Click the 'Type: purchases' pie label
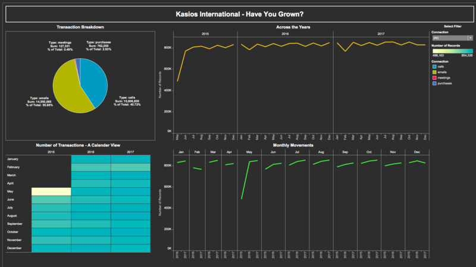 [99, 46]
